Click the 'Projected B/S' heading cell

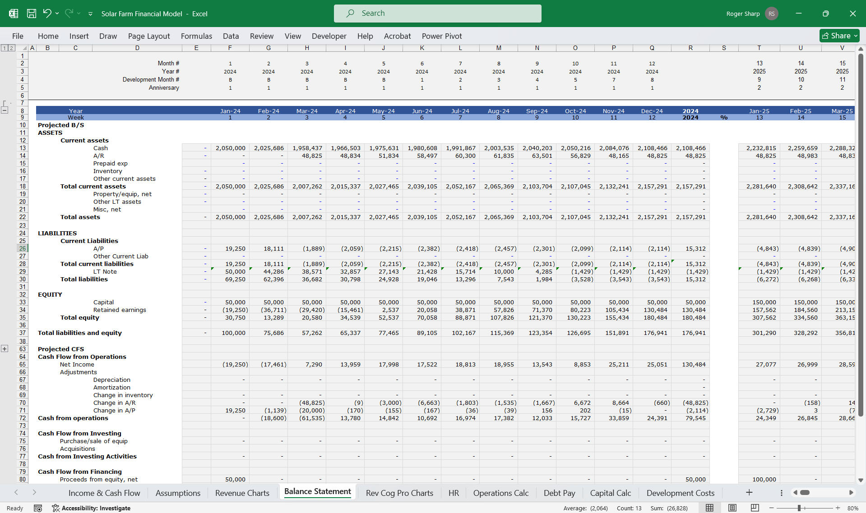coord(61,125)
